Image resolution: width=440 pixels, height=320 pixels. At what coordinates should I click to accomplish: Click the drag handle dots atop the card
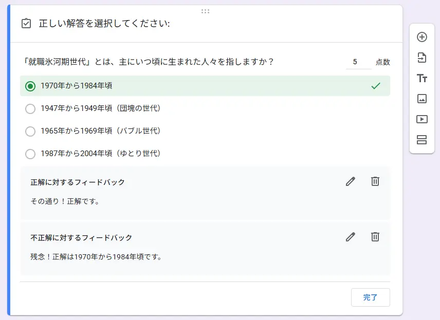pos(206,11)
